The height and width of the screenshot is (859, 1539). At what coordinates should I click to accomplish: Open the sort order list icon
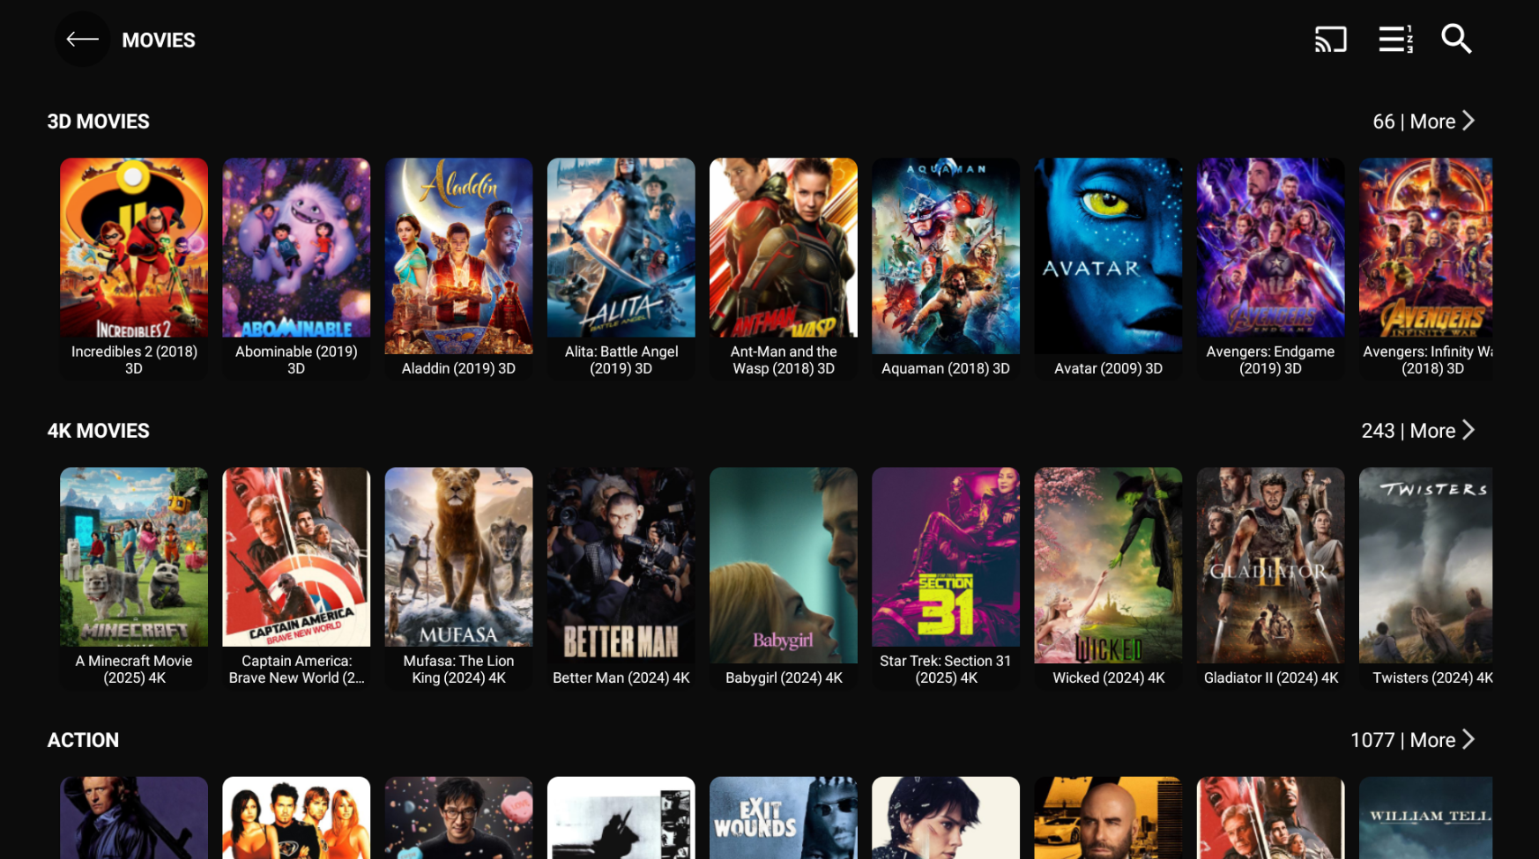pos(1395,40)
